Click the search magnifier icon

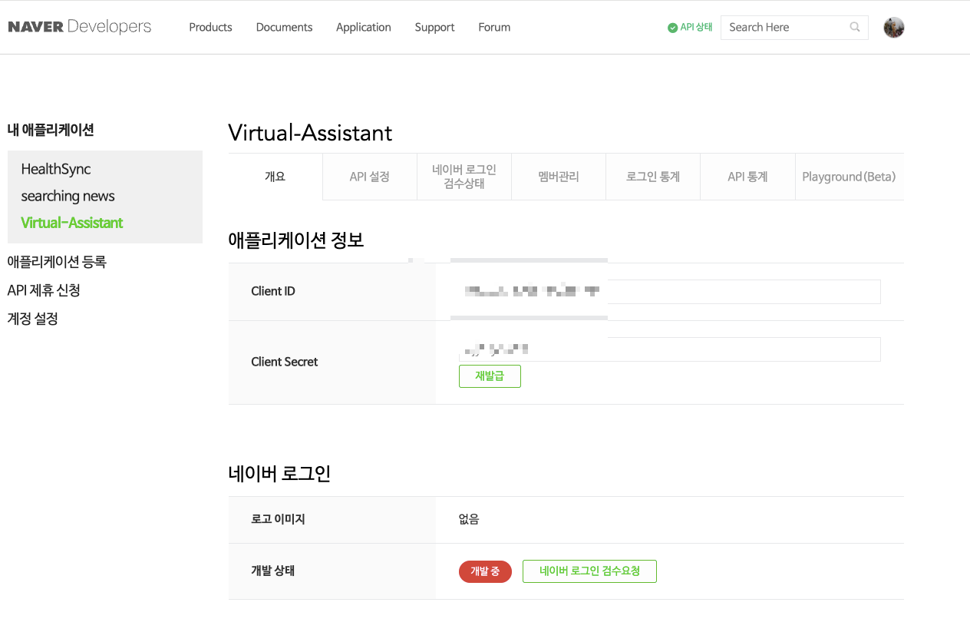(x=855, y=27)
